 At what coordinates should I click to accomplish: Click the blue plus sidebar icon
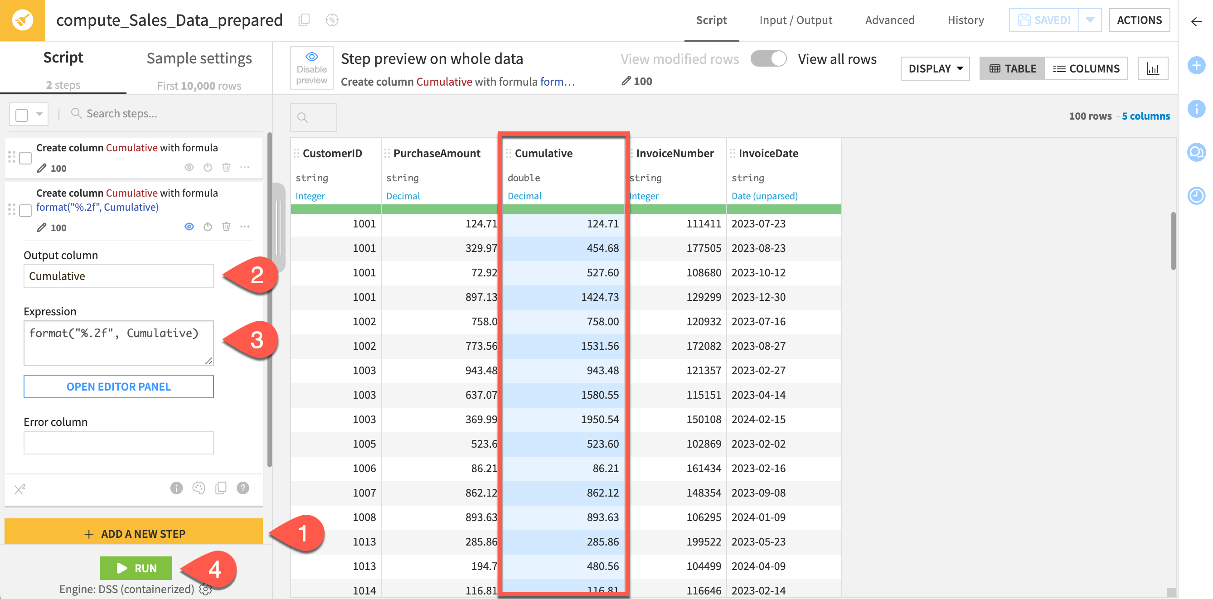click(x=1196, y=65)
